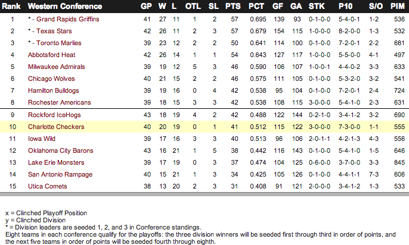Open the highlighted Charlotte Checkers link
409x245 pixels.
pos(56,127)
